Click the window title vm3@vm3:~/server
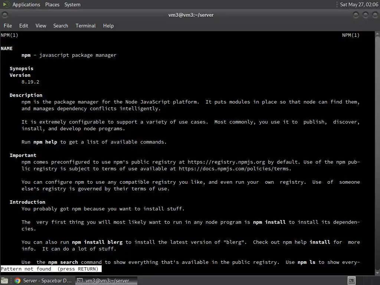The image size is (380, 285). (191, 15)
